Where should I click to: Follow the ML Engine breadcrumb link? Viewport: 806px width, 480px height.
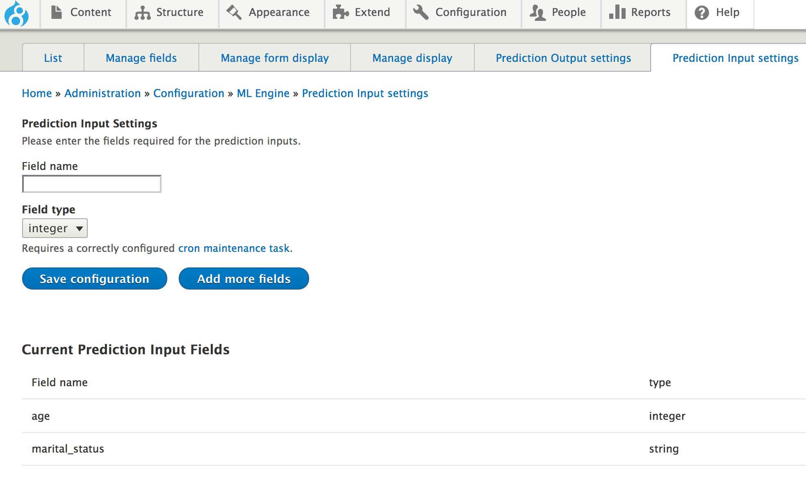pos(263,93)
